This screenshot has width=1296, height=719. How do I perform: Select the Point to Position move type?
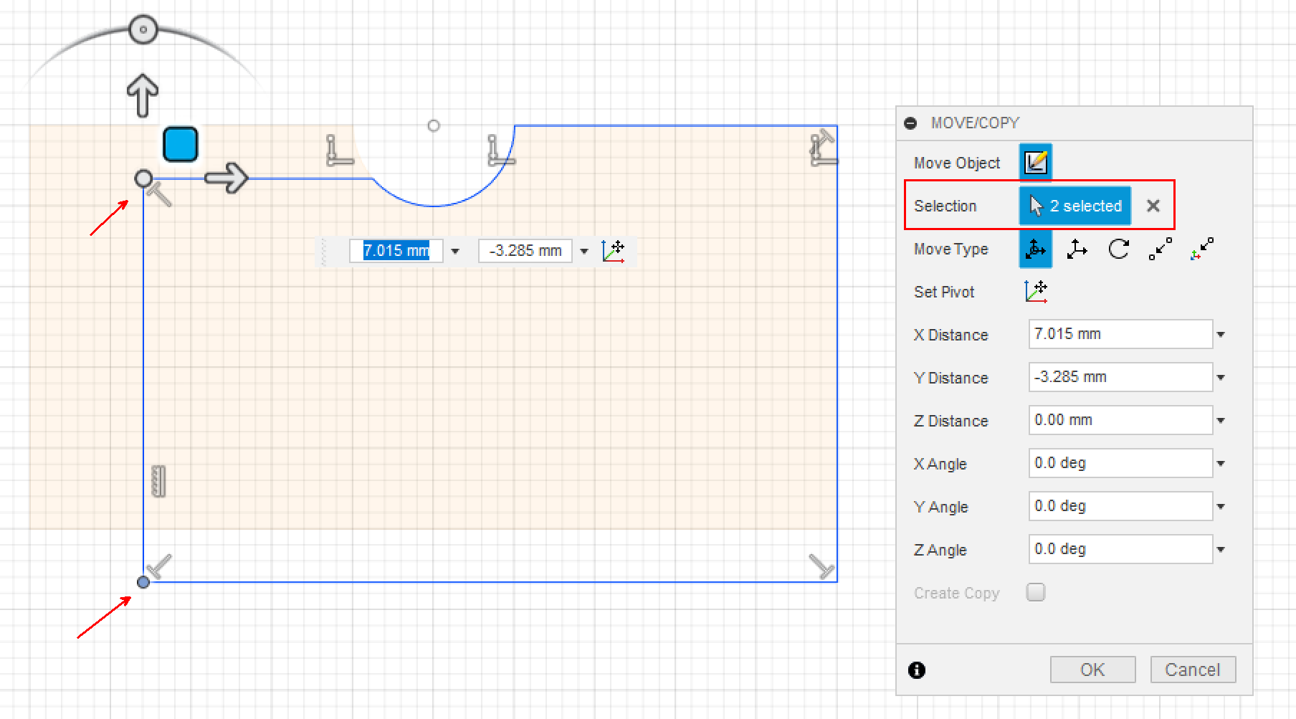[1202, 249]
